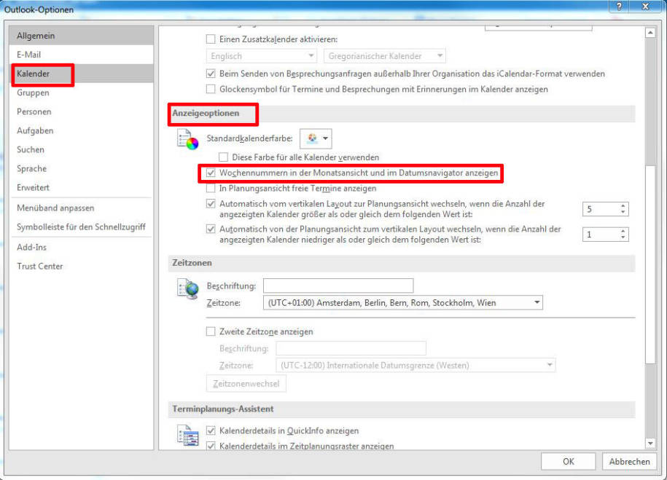This screenshot has height=480, width=667.
Task: Select the Personen category
Action: (81, 111)
